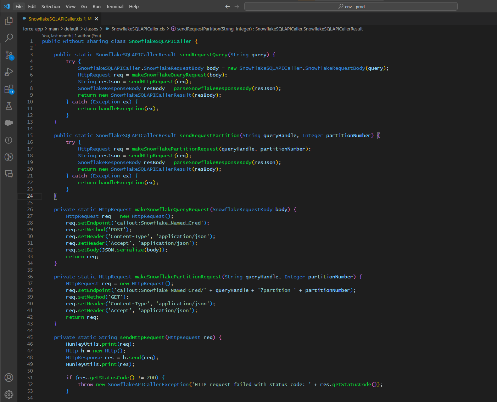497x402 pixels.
Task: Select the Run and Debug icon
Action: pos(9,72)
